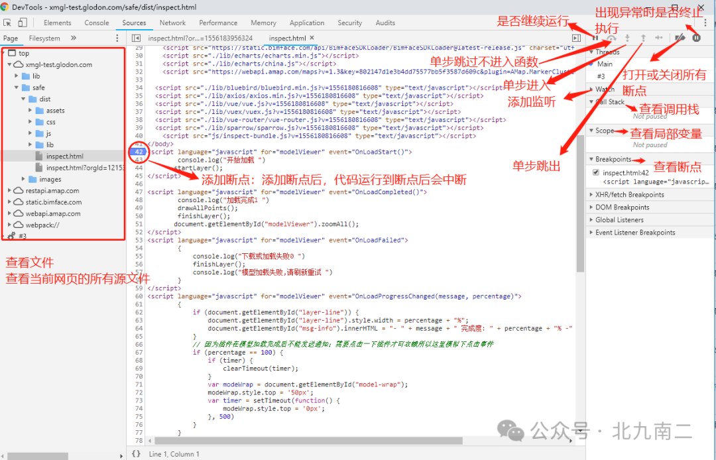Click the Chrome icon in title bar
Viewport: 716px width, 460px height.
(5, 7)
